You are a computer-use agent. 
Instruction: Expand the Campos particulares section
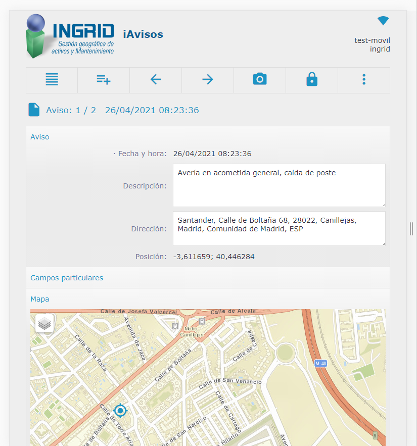tap(67, 278)
